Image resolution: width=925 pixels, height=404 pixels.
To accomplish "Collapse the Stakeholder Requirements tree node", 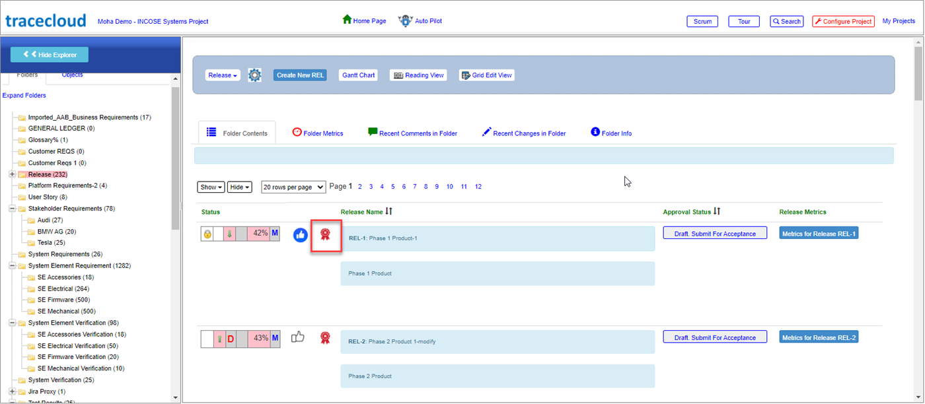I will click(13, 209).
